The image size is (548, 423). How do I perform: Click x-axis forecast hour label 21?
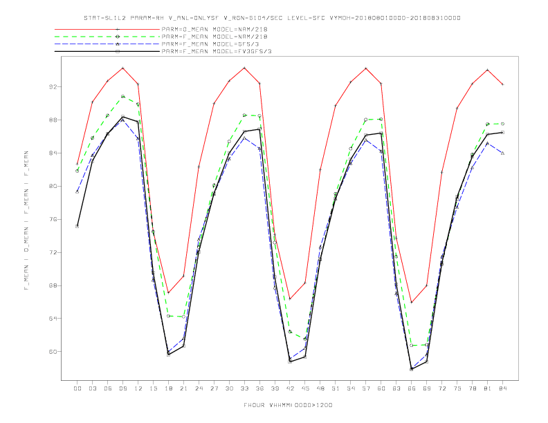[x=183, y=388]
